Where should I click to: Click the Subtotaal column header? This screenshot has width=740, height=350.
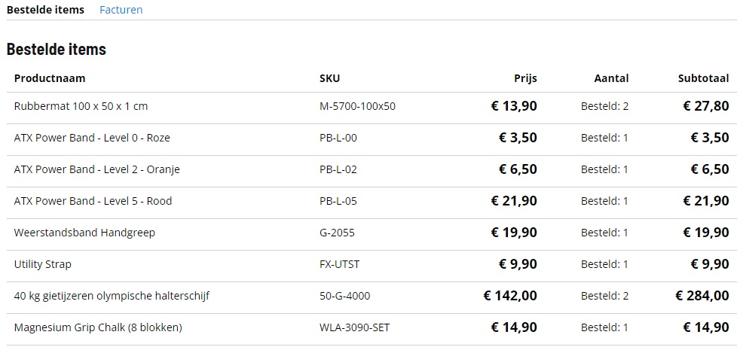(703, 78)
